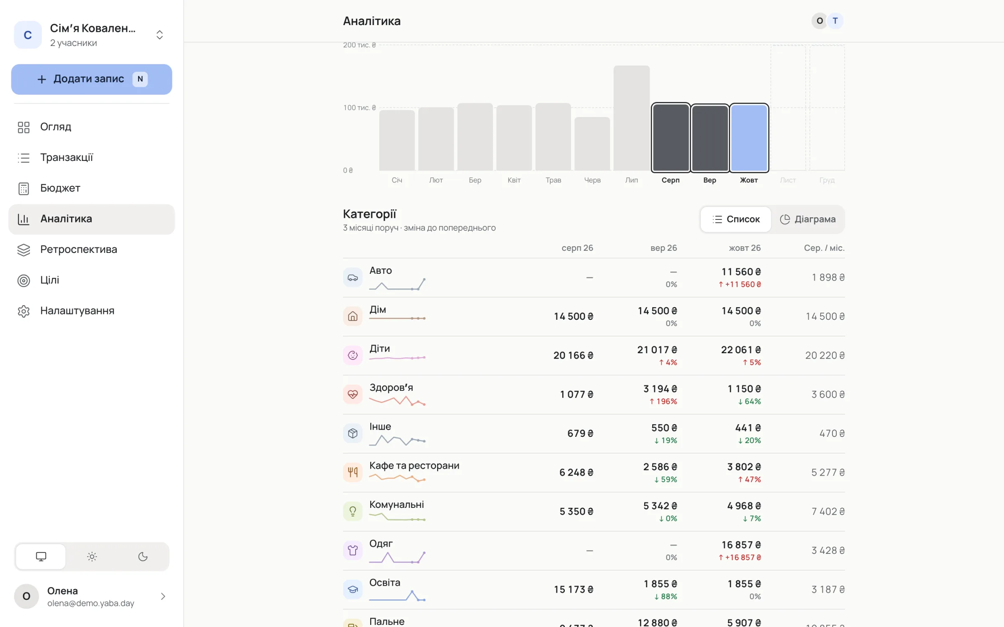This screenshot has width=1004, height=627.
Task: Click the Діти category icon
Action: coord(353,355)
